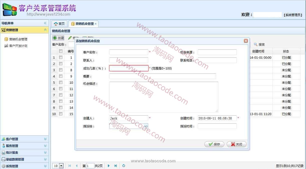Click the refresh icon in pagination bar
Viewport: 306px width, 169px height.
(x=124, y=166)
